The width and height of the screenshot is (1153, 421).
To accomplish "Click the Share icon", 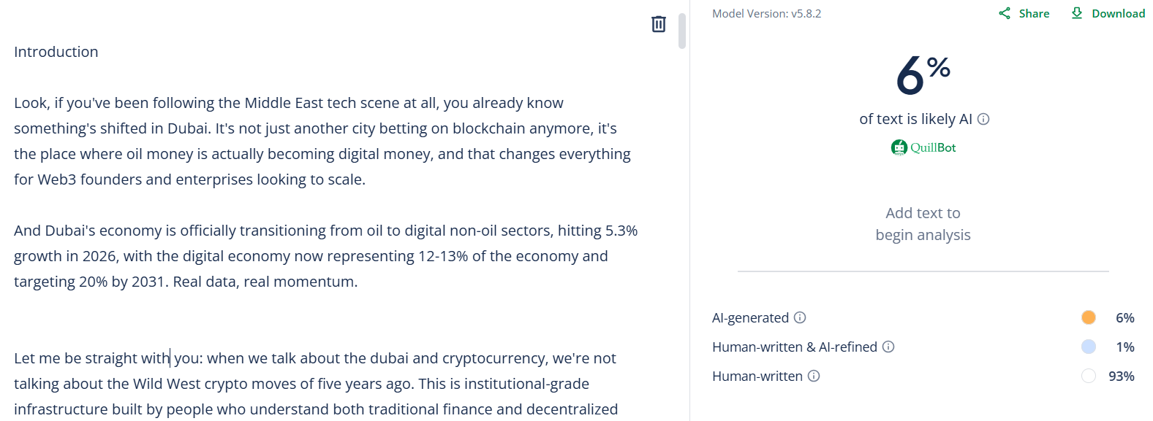I will 1005,13.
